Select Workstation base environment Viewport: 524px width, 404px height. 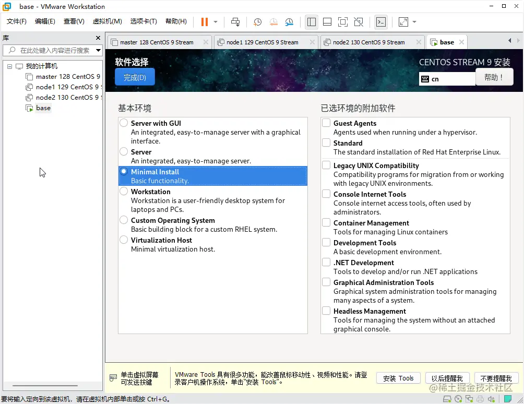[x=124, y=191]
